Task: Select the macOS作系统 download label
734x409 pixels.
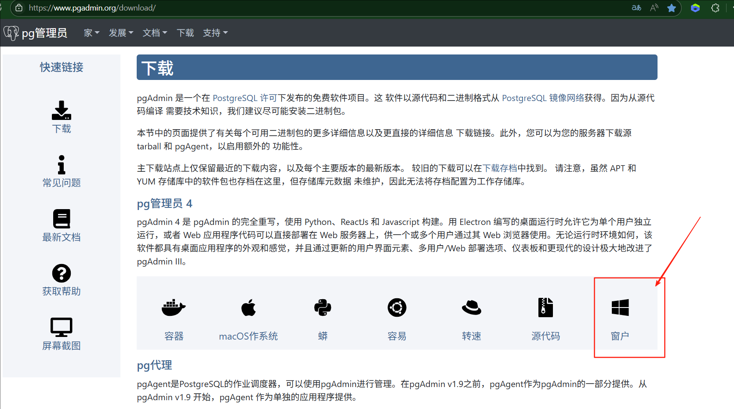Action: click(248, 336)
